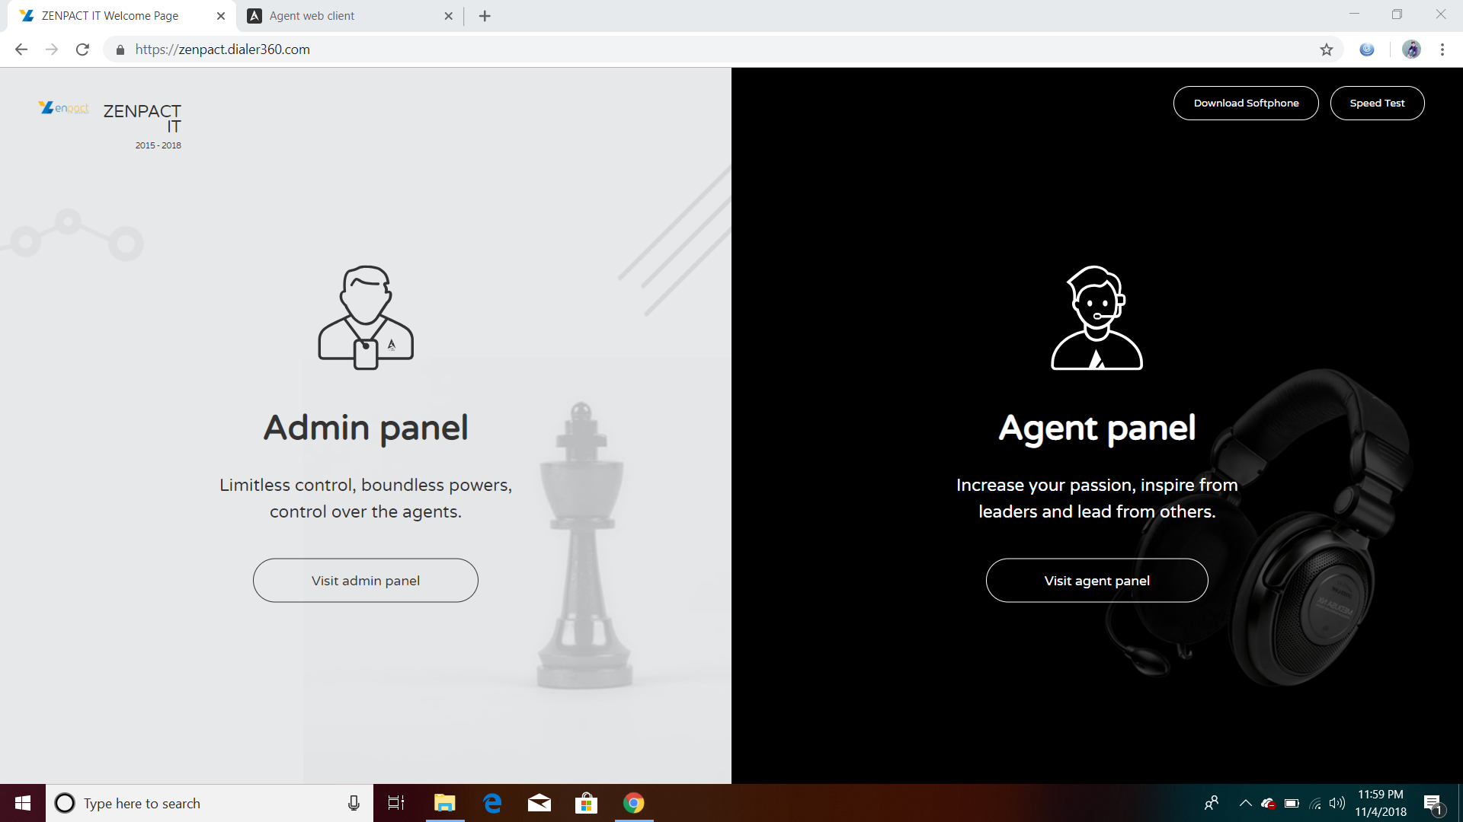Open the Speed Test link

click(1377, 103)
